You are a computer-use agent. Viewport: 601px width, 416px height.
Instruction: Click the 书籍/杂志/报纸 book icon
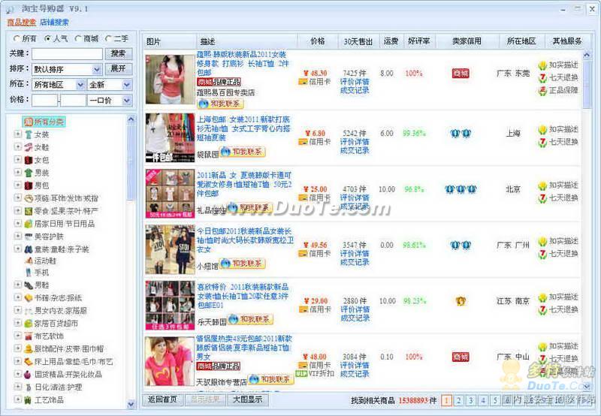click(x=29, y=298)
